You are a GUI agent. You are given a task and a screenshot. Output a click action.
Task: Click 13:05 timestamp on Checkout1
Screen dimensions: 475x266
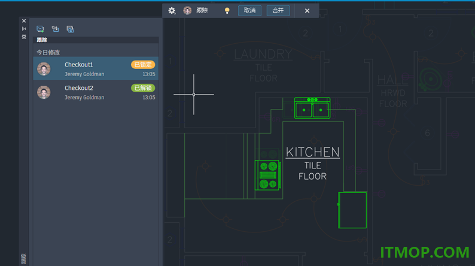[x=149, y=74]
